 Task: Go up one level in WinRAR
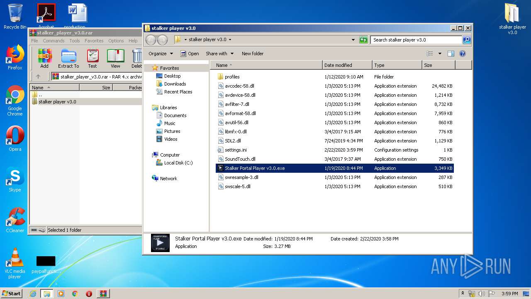[x=38, y=76]
